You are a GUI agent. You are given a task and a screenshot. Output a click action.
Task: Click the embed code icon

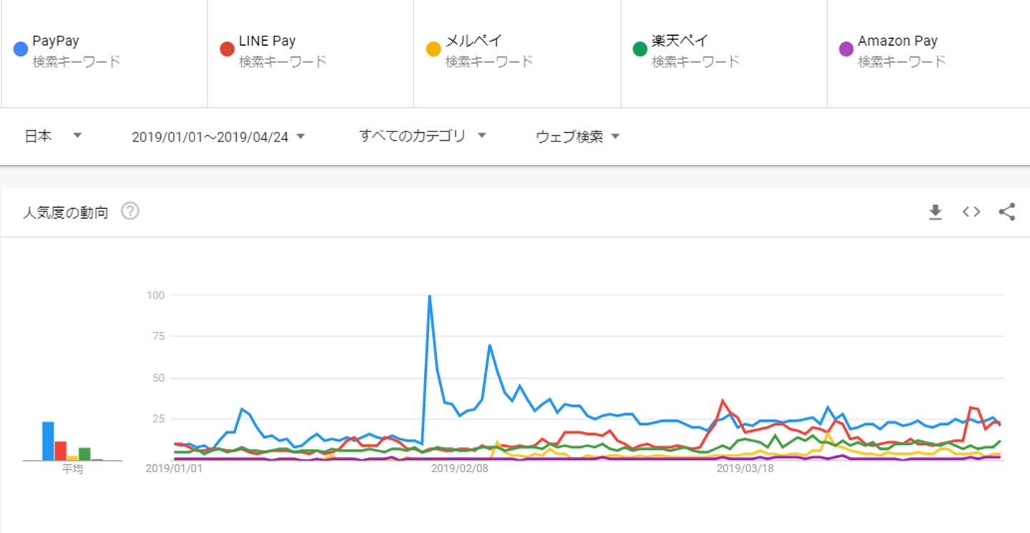pyautogui.click(x=971, y=211)
